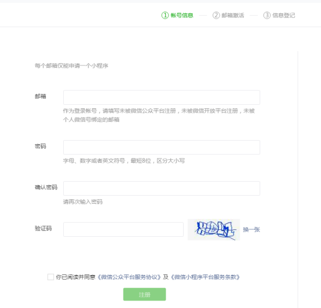Select the 信息登记 step label
The image size is (321, 308).
click(283, 15)
